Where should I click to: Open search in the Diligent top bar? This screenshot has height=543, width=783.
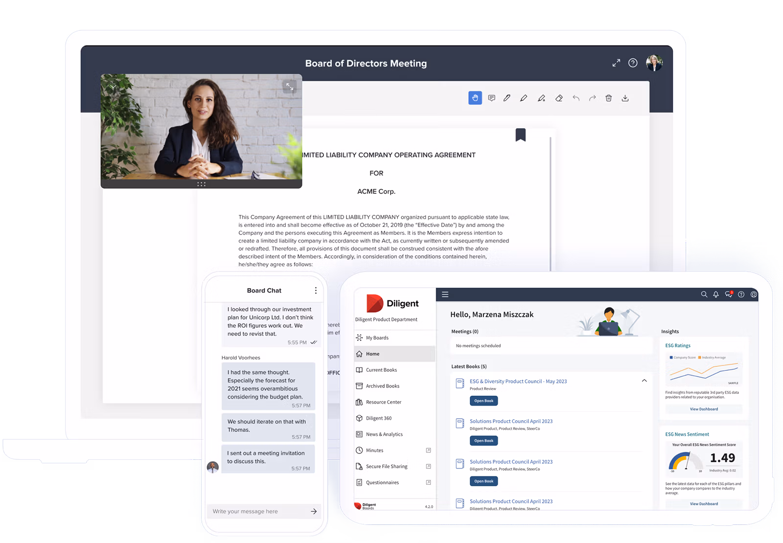[x=704, y=294]
